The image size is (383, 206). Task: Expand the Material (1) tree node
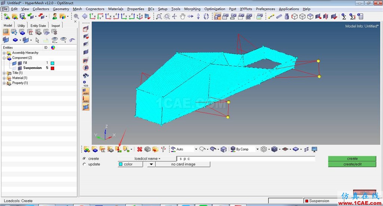[x=4, y=78]
